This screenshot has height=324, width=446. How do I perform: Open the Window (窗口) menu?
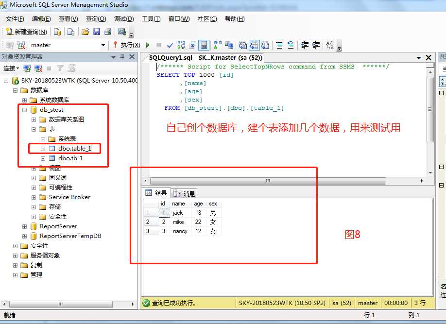coord(179,19)
